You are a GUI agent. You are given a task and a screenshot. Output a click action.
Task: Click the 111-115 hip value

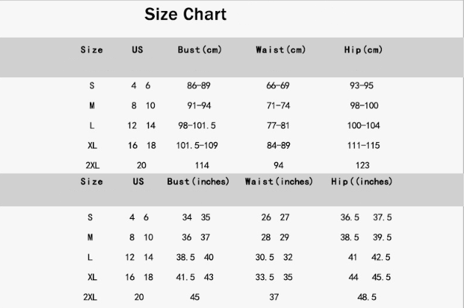click(363, 146)
